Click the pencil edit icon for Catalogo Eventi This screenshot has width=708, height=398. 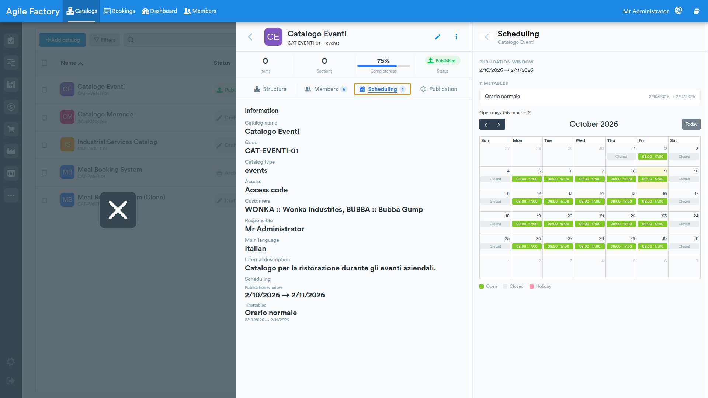[437, 37]
